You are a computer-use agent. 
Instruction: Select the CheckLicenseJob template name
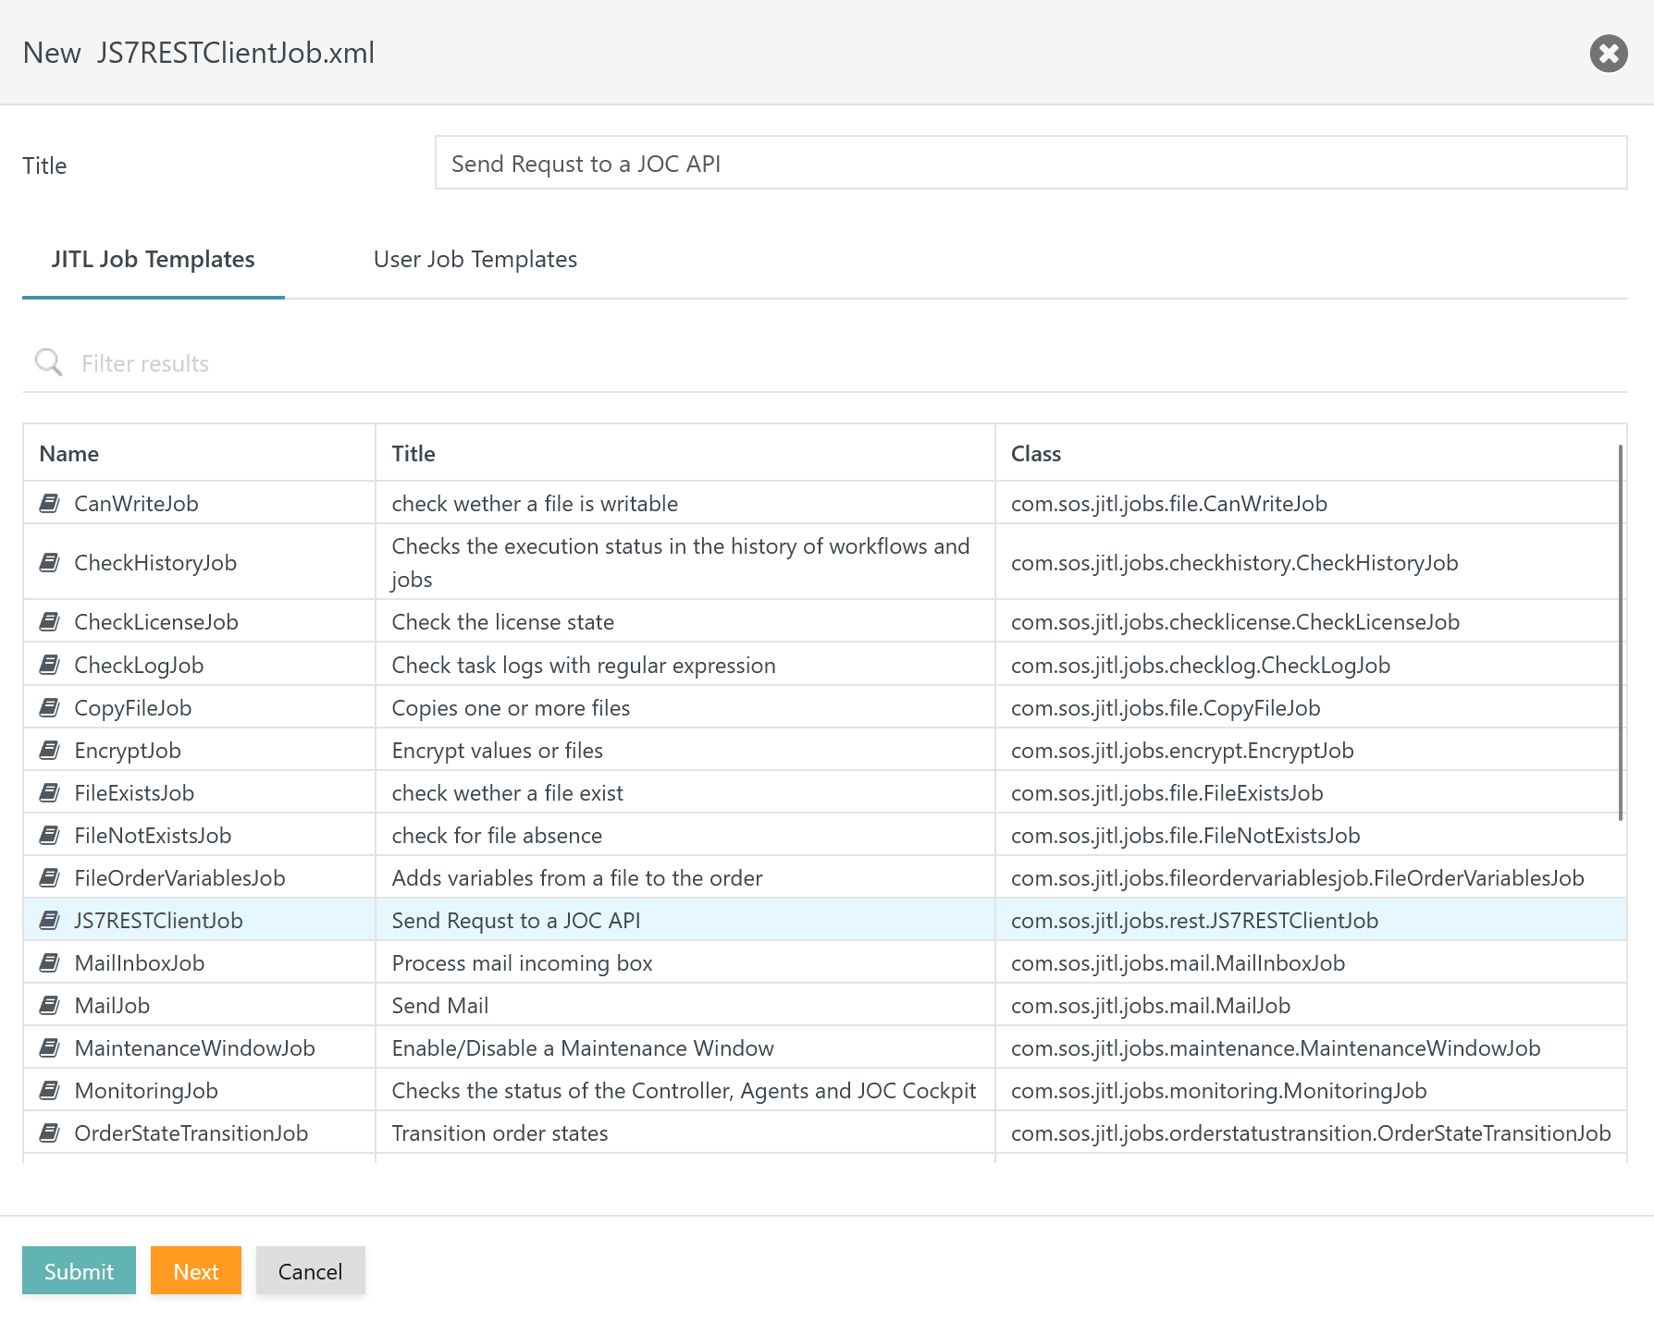click(x=156, y=621)
